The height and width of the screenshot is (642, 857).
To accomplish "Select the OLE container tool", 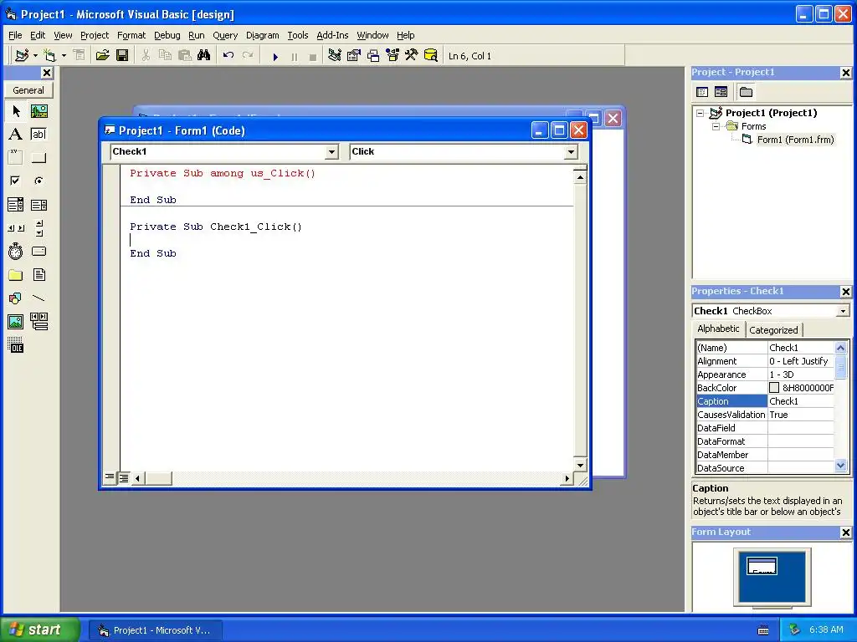I will tap(16, 345).
